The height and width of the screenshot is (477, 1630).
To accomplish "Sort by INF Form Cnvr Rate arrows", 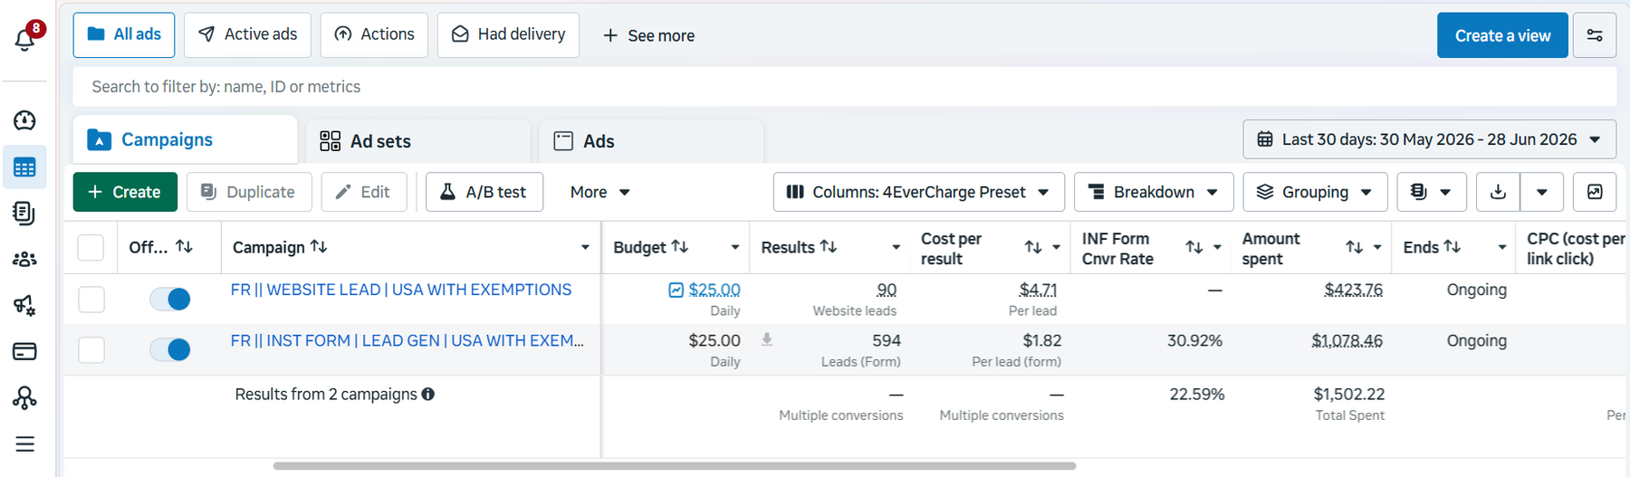I will pos(1194,247).
